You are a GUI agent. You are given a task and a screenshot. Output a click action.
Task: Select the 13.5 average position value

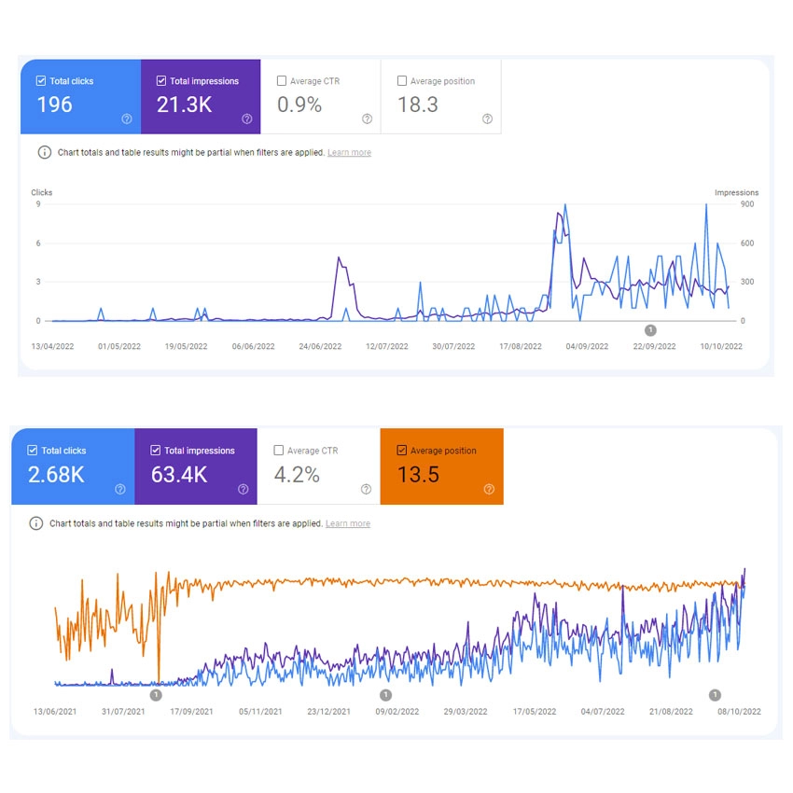click(418, 474)
